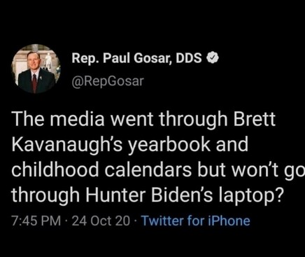Screen dimensions: 305x257
Task: Click the 7:45 PM timestamp
Action: [36, 221]
